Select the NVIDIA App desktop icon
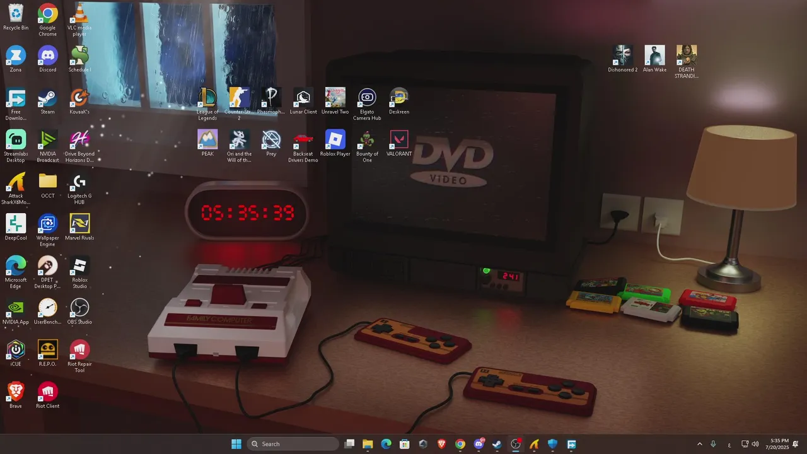 (16, 311)
